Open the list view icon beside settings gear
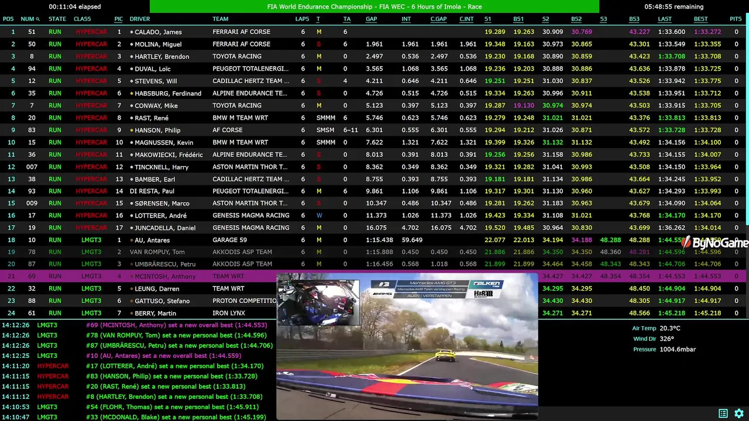749x421 pixels. 723,413
